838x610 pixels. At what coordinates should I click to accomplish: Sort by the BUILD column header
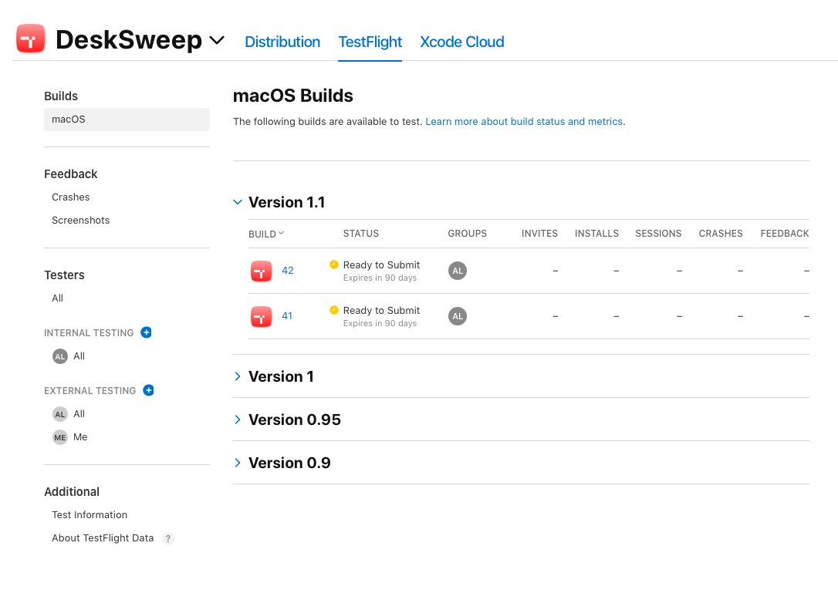(x=266, y=234)
